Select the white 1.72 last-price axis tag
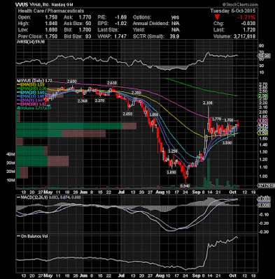The width and height of the screenshot is (275, 279). [x=262, y=126]
